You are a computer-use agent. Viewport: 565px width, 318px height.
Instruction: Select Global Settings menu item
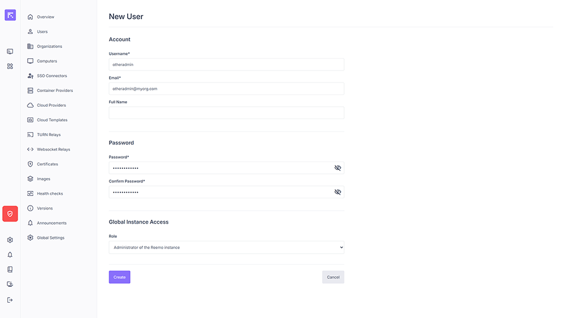[x=50, y=238]
